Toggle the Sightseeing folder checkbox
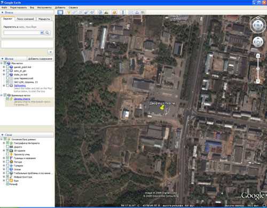 pos(7,85)
